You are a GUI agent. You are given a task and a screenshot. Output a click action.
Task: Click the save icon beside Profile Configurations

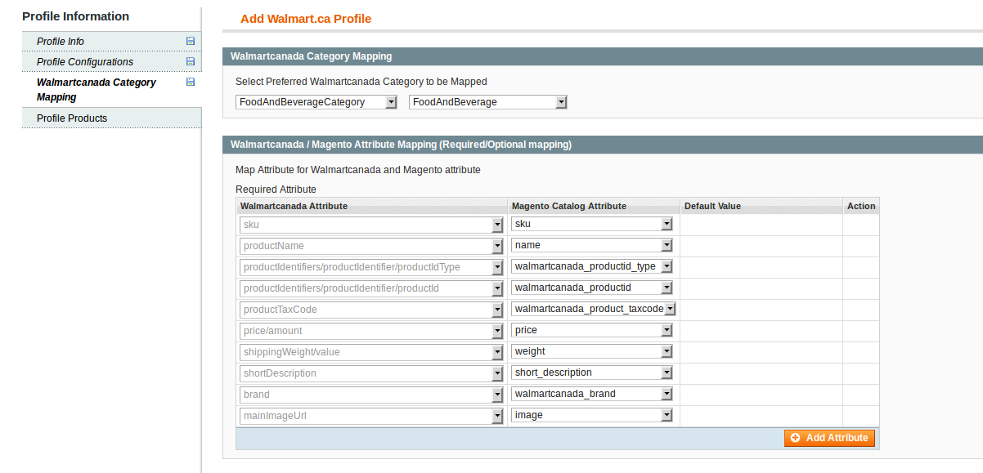(191, 61)
